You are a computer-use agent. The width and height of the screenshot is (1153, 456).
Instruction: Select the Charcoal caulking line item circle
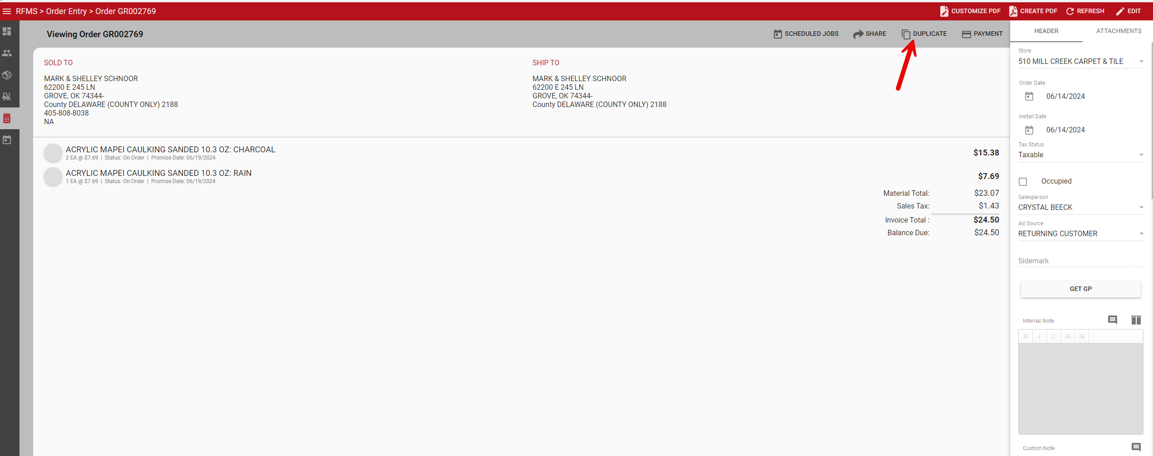point(53,153)
